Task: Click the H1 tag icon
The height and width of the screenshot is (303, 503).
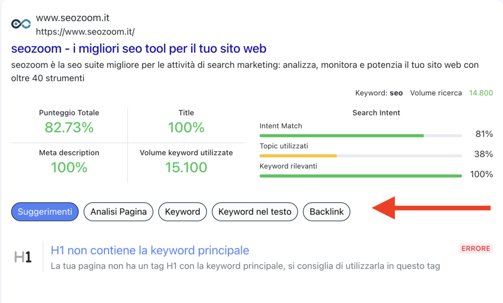Action: coord(23,257)
